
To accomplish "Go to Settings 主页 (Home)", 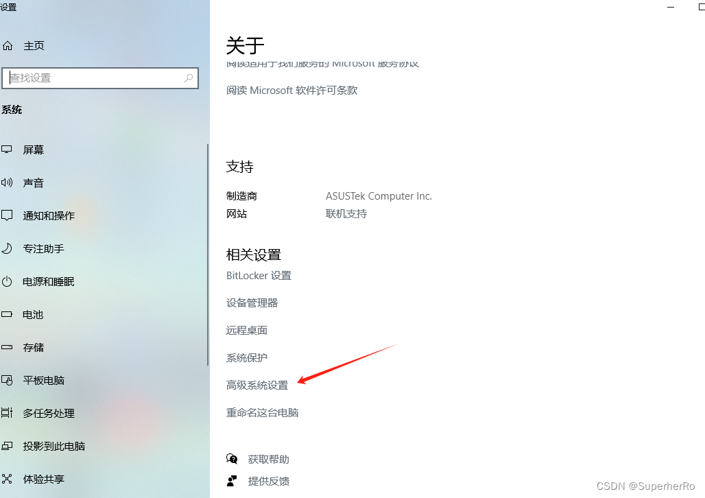I will pyautogui.click(x=33, y=45).
